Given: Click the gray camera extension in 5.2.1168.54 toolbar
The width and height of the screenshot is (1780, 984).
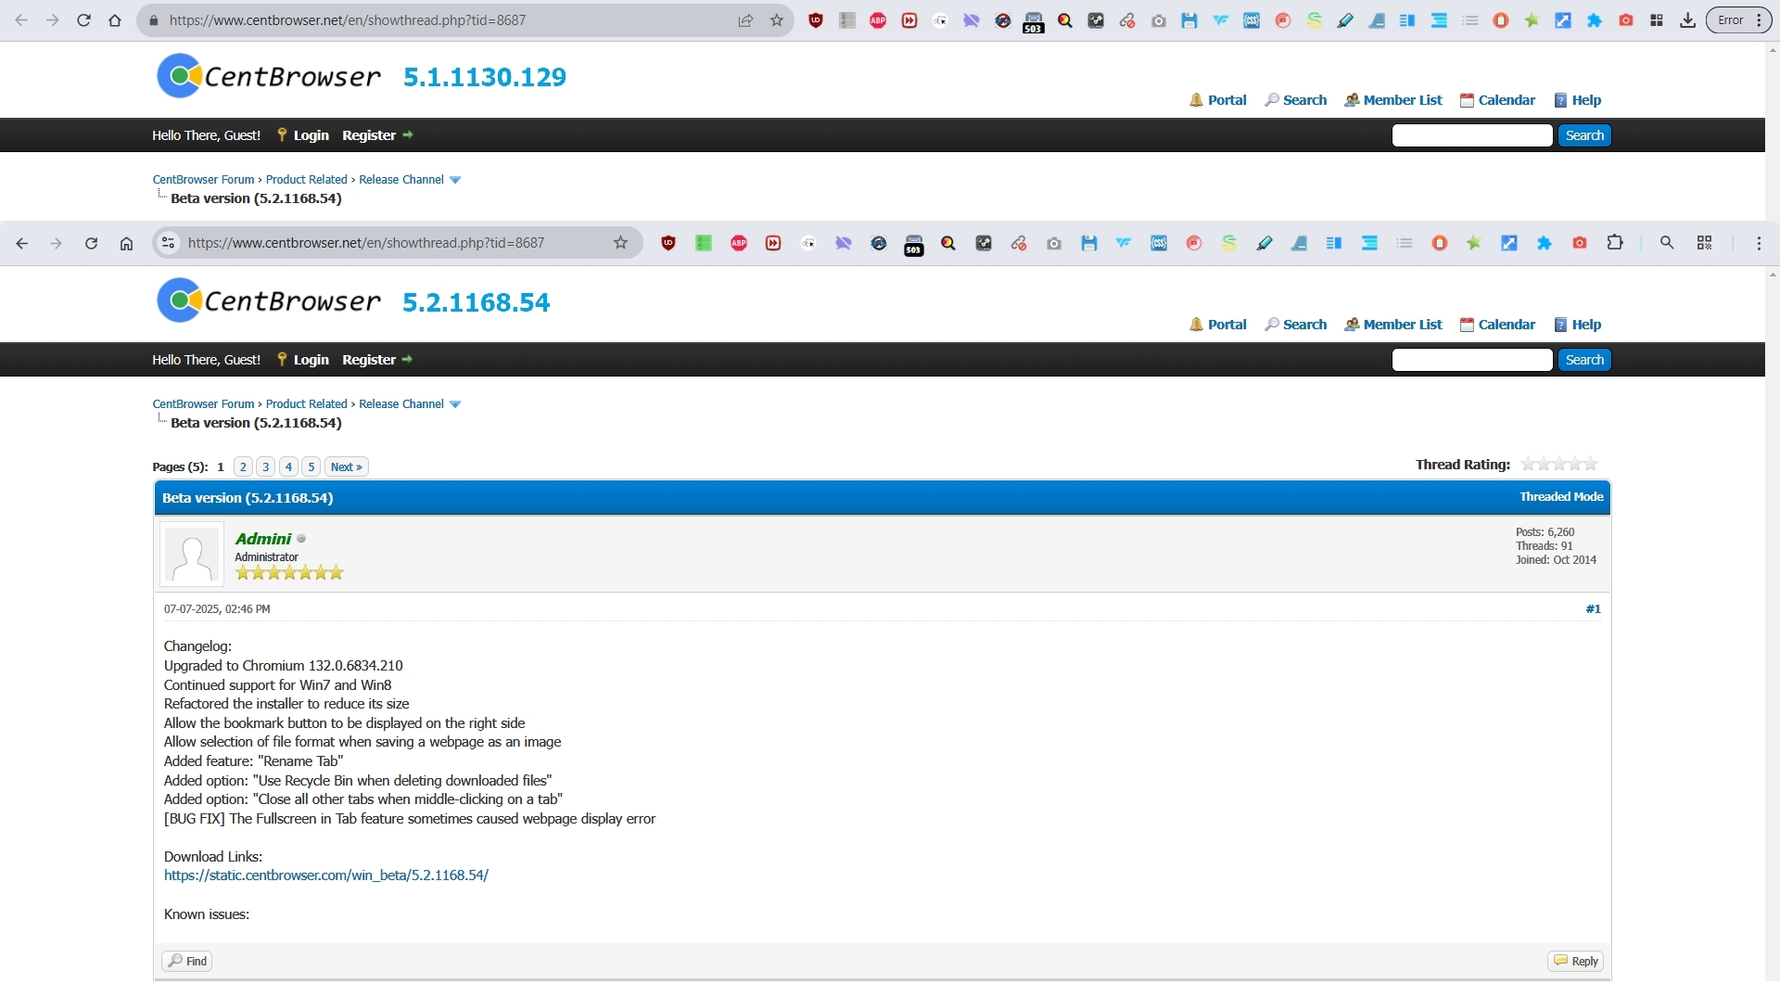Looking at the screenshot, I should click(x=1054, y=243).
